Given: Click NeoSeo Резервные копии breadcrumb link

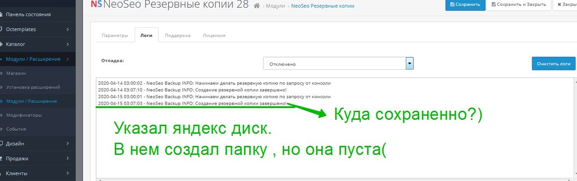Looking at the screenshot, I should [323, 6].
